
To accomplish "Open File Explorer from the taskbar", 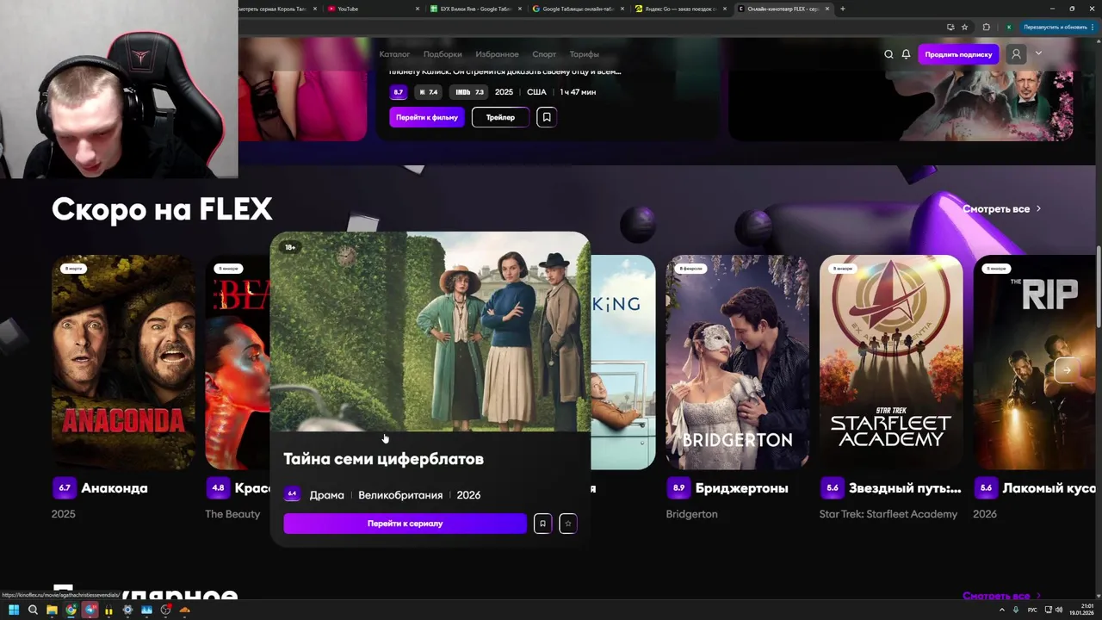I will pyautogui.click(x=52, y=610).
